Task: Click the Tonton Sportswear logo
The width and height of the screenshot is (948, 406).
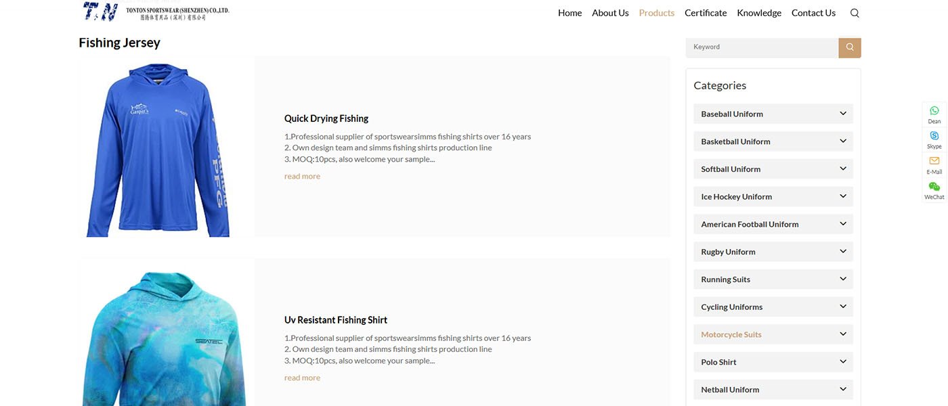Action: click(x=156, y=12)
